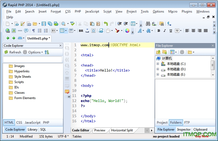Align text right
The width and height of the screenshot is (218, 141).
pyautogui.click(x=199, y=30)
